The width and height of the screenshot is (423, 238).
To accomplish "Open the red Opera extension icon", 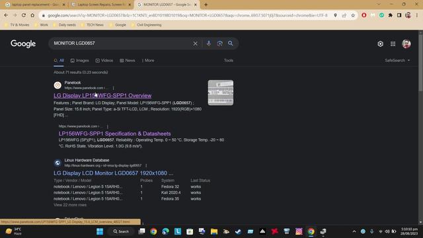I will [364, 15].
